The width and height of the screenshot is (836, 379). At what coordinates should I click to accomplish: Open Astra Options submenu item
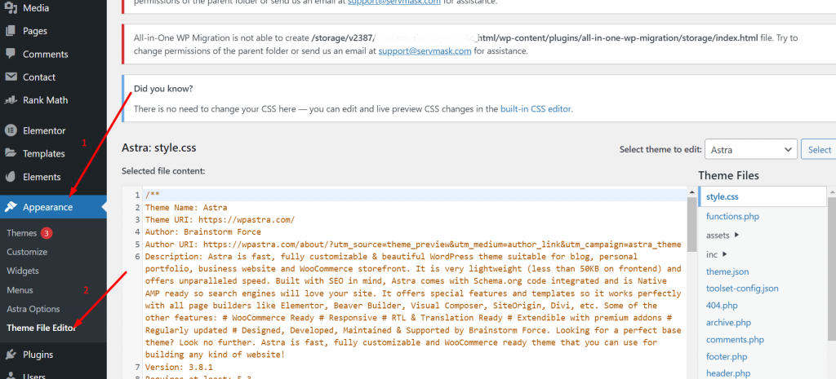[x=33, y=309]
